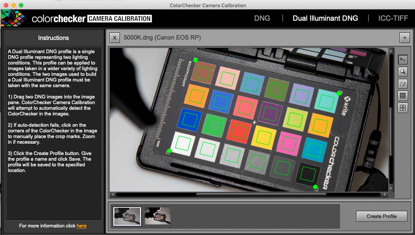Viewport: 415px width, 235px height.
Task: Click the green crop marker near the brown patch
Action: tap(195, 60)
